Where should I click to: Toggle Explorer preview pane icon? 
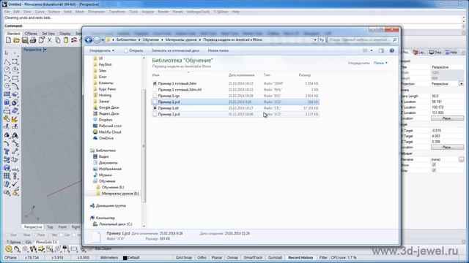[x=381, y=50]
